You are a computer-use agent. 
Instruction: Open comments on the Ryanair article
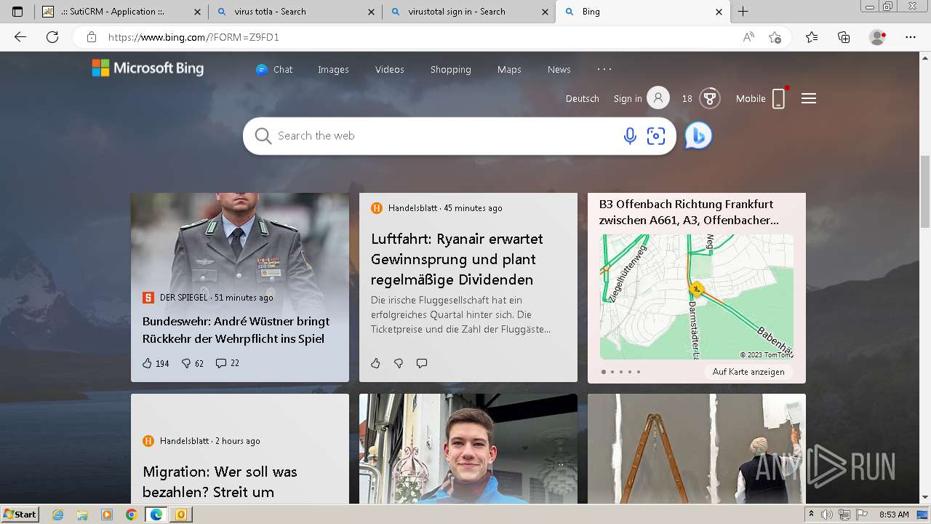tap(422, 363)
